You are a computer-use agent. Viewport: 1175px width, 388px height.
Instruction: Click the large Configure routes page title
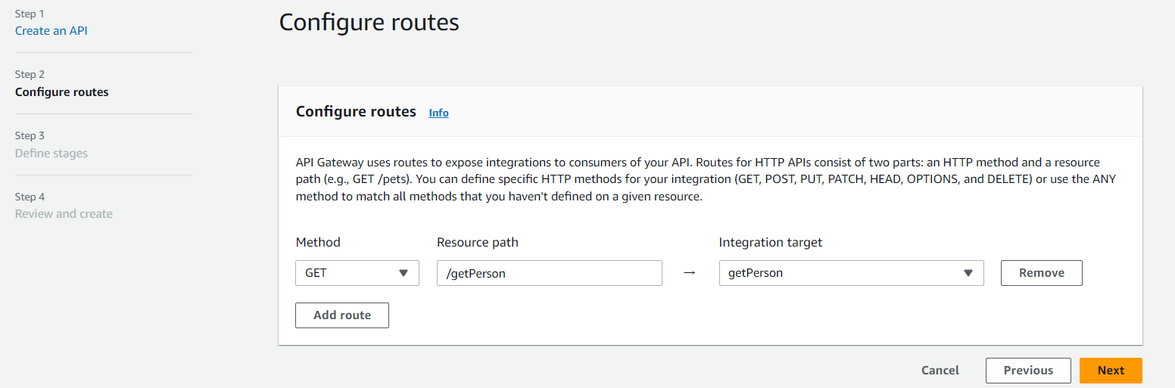[x=369, y=22]
